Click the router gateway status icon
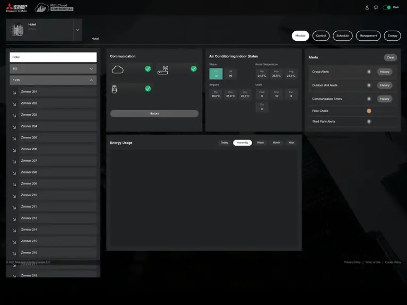Viewport: 407px width, 305px height. 163,70
